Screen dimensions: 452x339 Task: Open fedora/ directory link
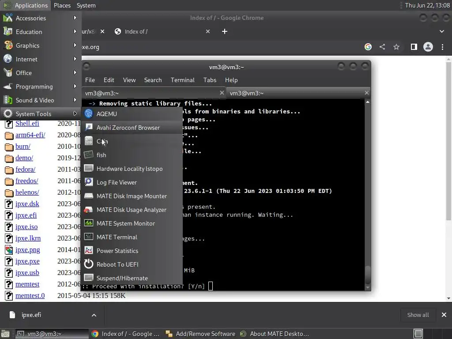pos(25,169)
